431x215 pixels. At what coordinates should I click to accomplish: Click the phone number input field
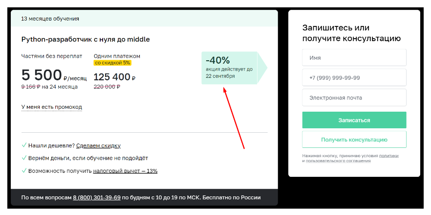coord(354,77)
